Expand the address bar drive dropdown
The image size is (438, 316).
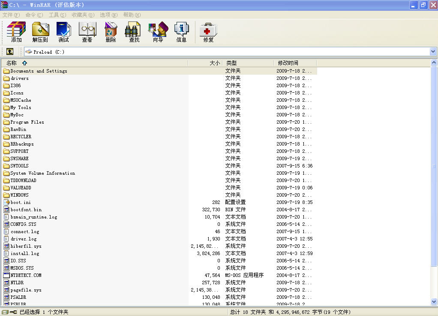(x=433, y=52)
